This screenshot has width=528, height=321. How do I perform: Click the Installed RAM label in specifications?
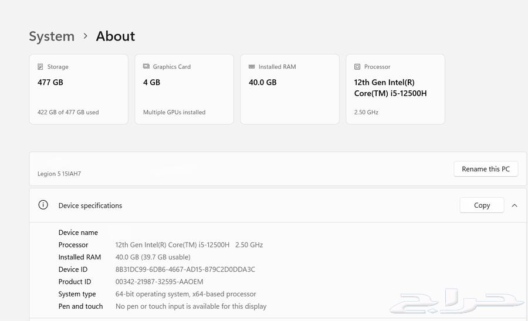point(79,257)
